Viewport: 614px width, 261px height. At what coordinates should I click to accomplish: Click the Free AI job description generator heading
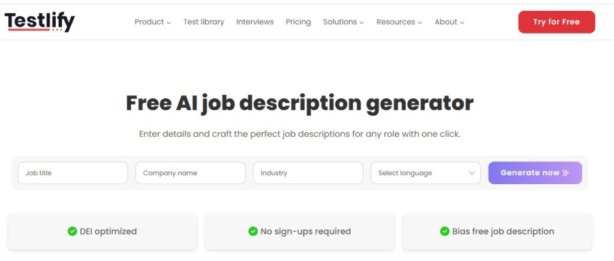[x=299, y=103]
